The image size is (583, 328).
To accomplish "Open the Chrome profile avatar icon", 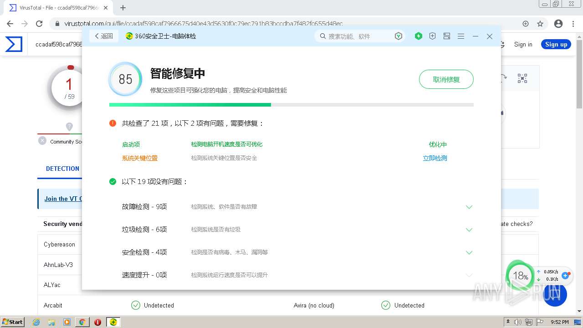I will (x=558, y=24).
